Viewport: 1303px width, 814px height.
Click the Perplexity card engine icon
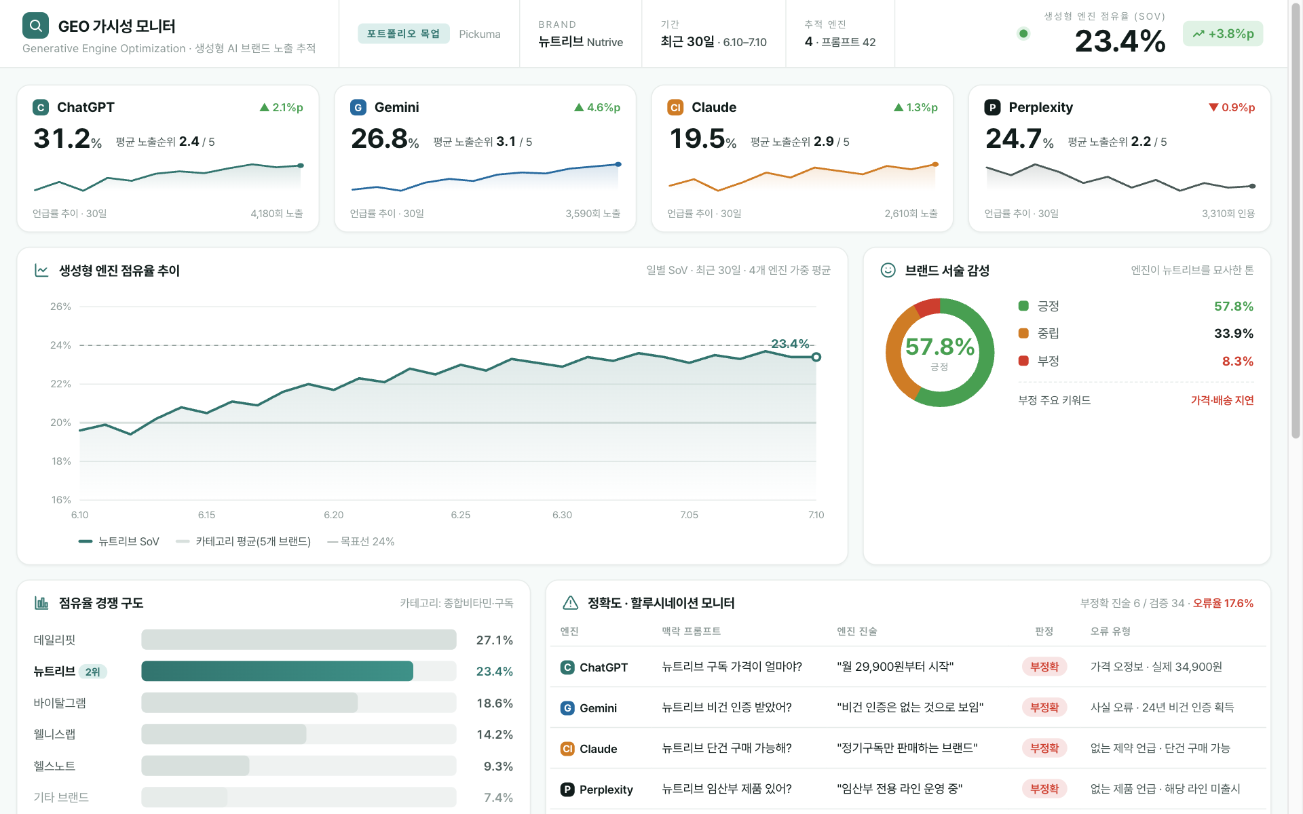pos(992,107)
